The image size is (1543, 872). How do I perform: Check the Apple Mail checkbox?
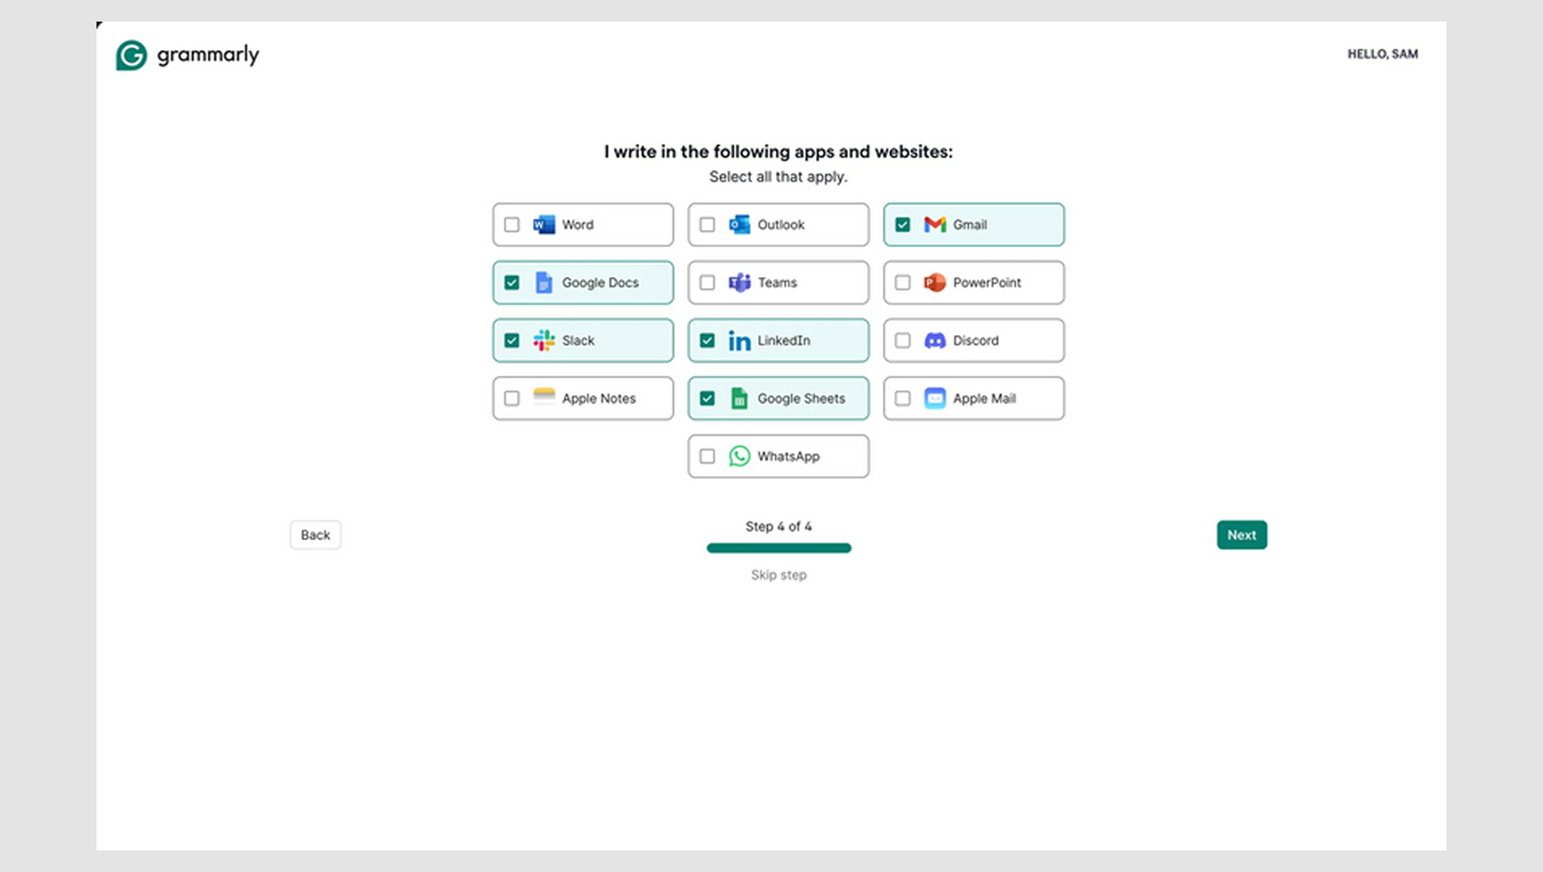click(902, 398)
